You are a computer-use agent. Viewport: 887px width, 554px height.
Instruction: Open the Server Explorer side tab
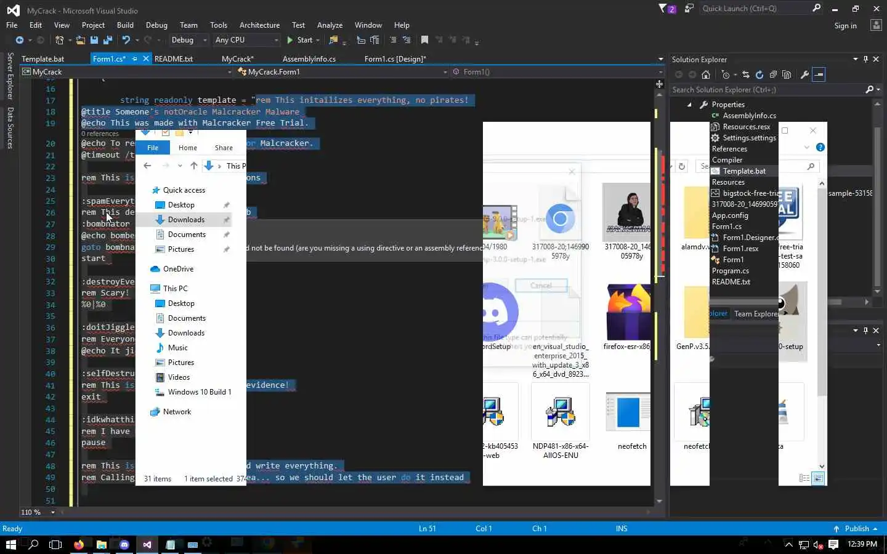pos(10,76)
